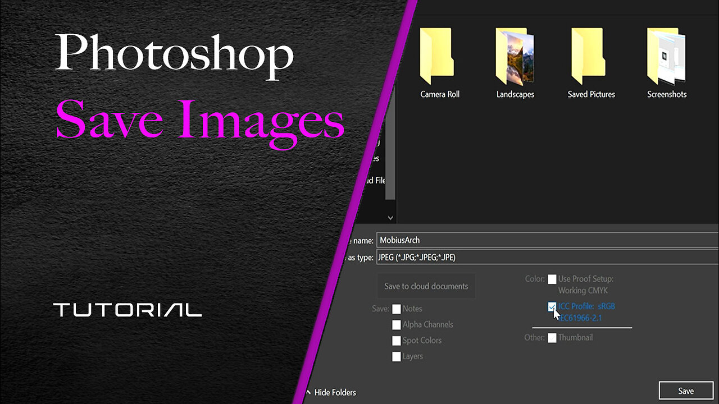Image resolution: width=719 pixels, height=404 pixels.
Task: Click the Save to cloud documents button
Action: click(x=426, y=286)
